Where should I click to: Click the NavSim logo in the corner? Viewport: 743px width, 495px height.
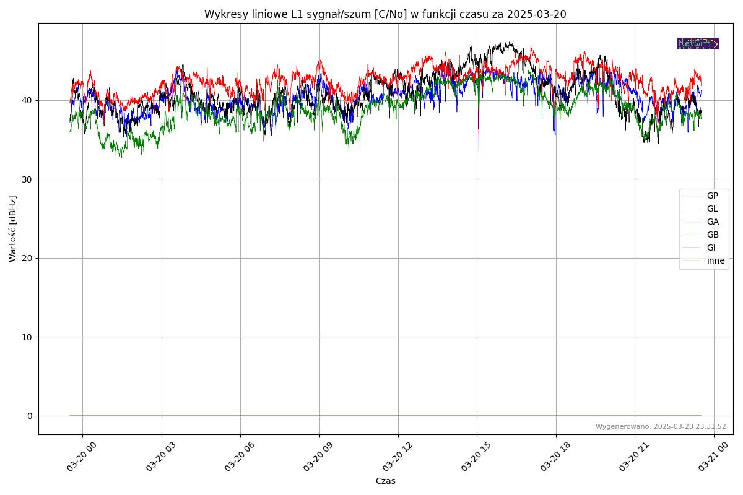pos(698,43)
